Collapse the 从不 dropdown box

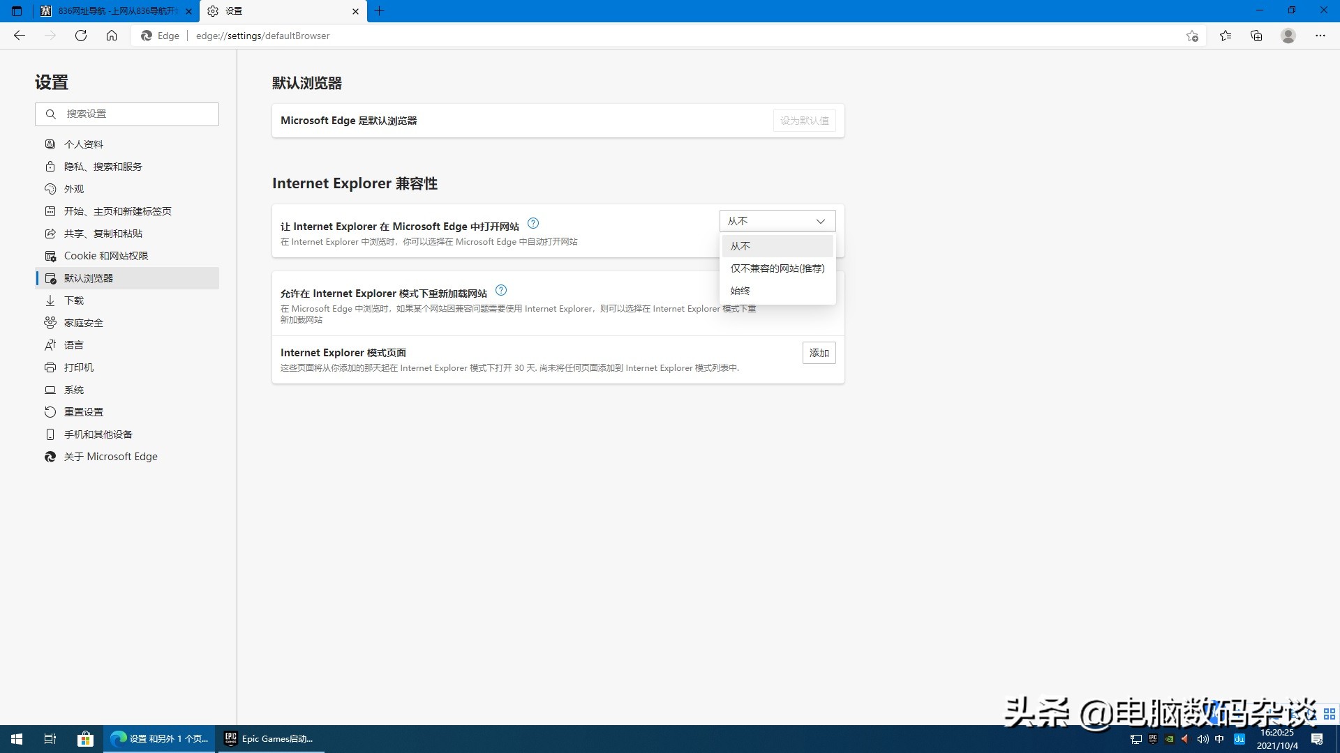click(x=777, y=221)
